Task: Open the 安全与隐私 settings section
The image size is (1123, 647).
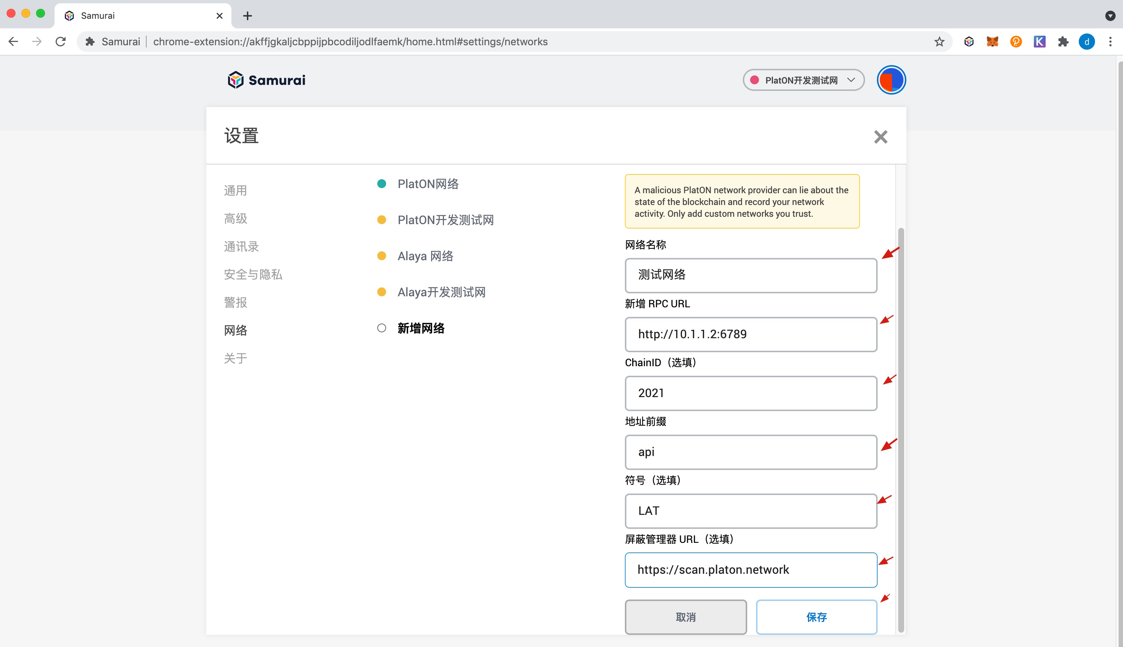Action: click(253, 275)
